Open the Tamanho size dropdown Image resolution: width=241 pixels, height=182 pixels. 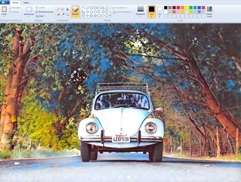[141, 12]
